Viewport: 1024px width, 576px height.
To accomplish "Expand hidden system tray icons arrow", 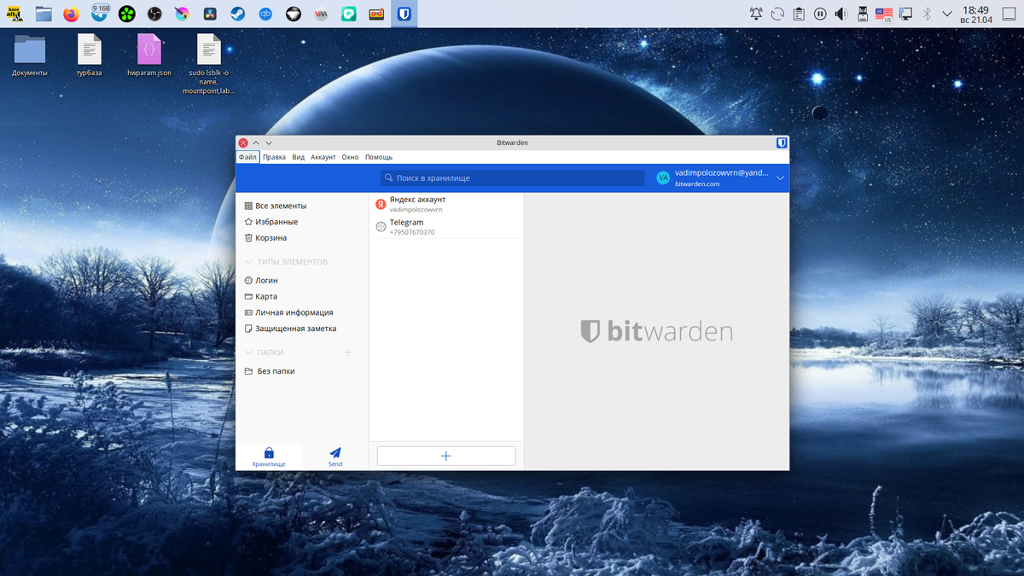I will point(946,14).
